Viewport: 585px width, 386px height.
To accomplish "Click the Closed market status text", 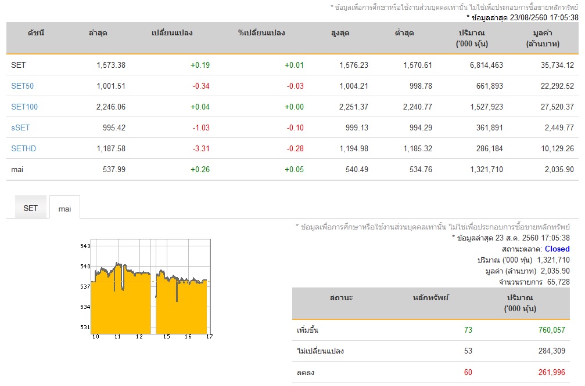I will [557, 249].
